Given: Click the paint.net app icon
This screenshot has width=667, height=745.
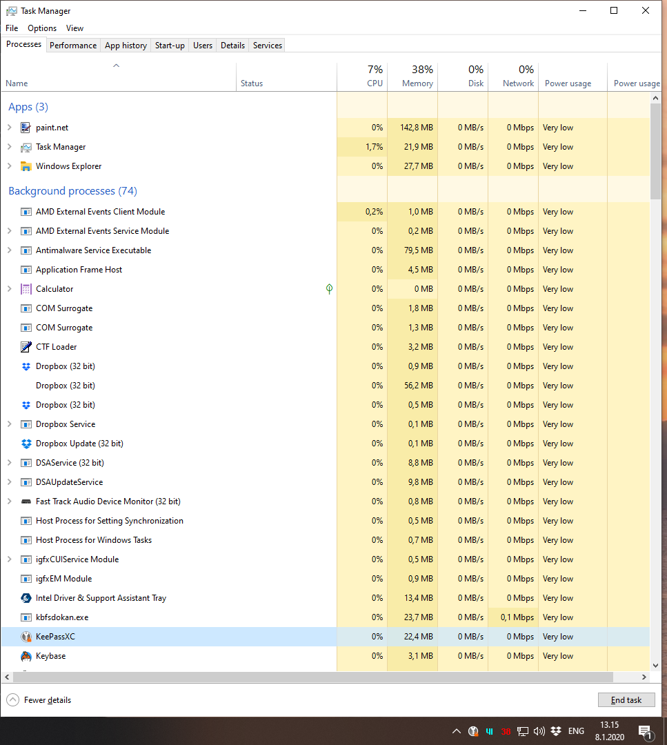Looking at the screenshot, I should (x=26, y=128).
